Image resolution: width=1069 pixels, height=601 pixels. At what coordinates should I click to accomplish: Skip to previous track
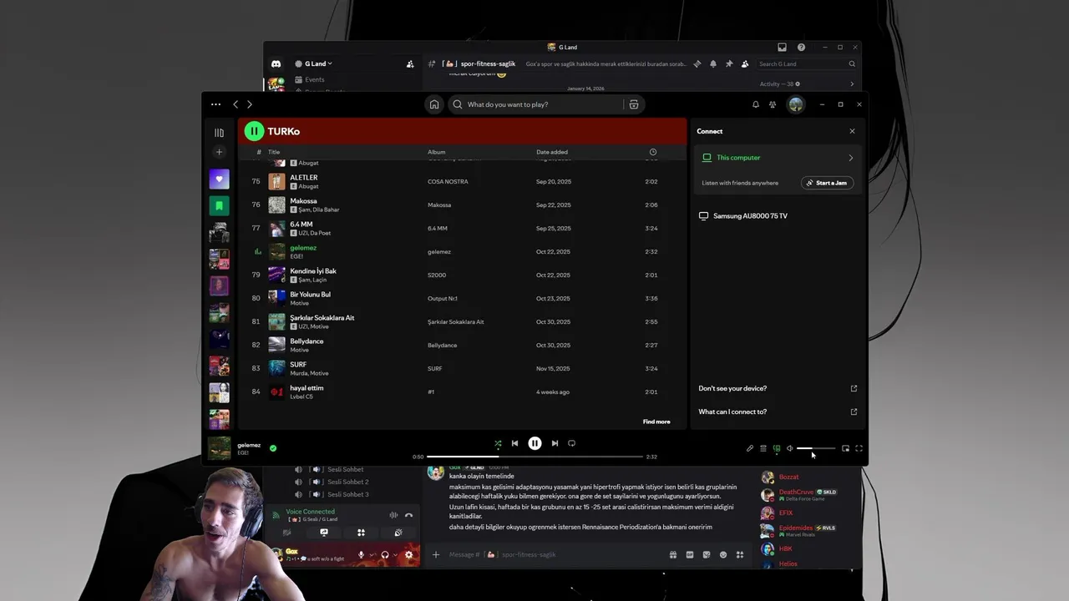coord(514,443)
